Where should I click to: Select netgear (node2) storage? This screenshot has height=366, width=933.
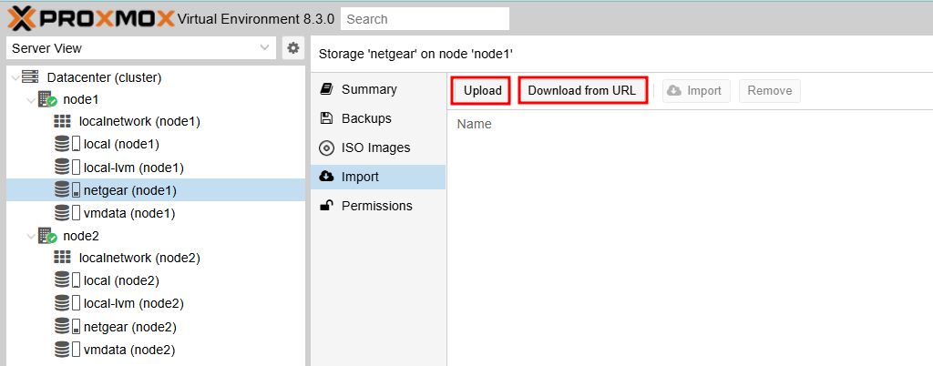click(x=130, y=326)
